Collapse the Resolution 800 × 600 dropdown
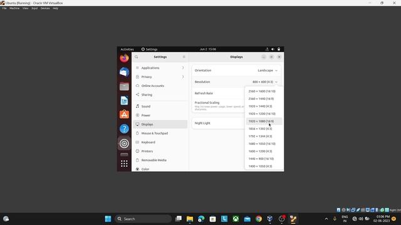The width and height of the screenshot is (401, 225). 264,82
